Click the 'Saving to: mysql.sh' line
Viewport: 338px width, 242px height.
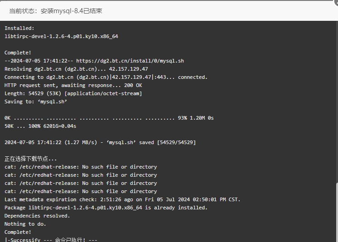click(x=36, y=102)
